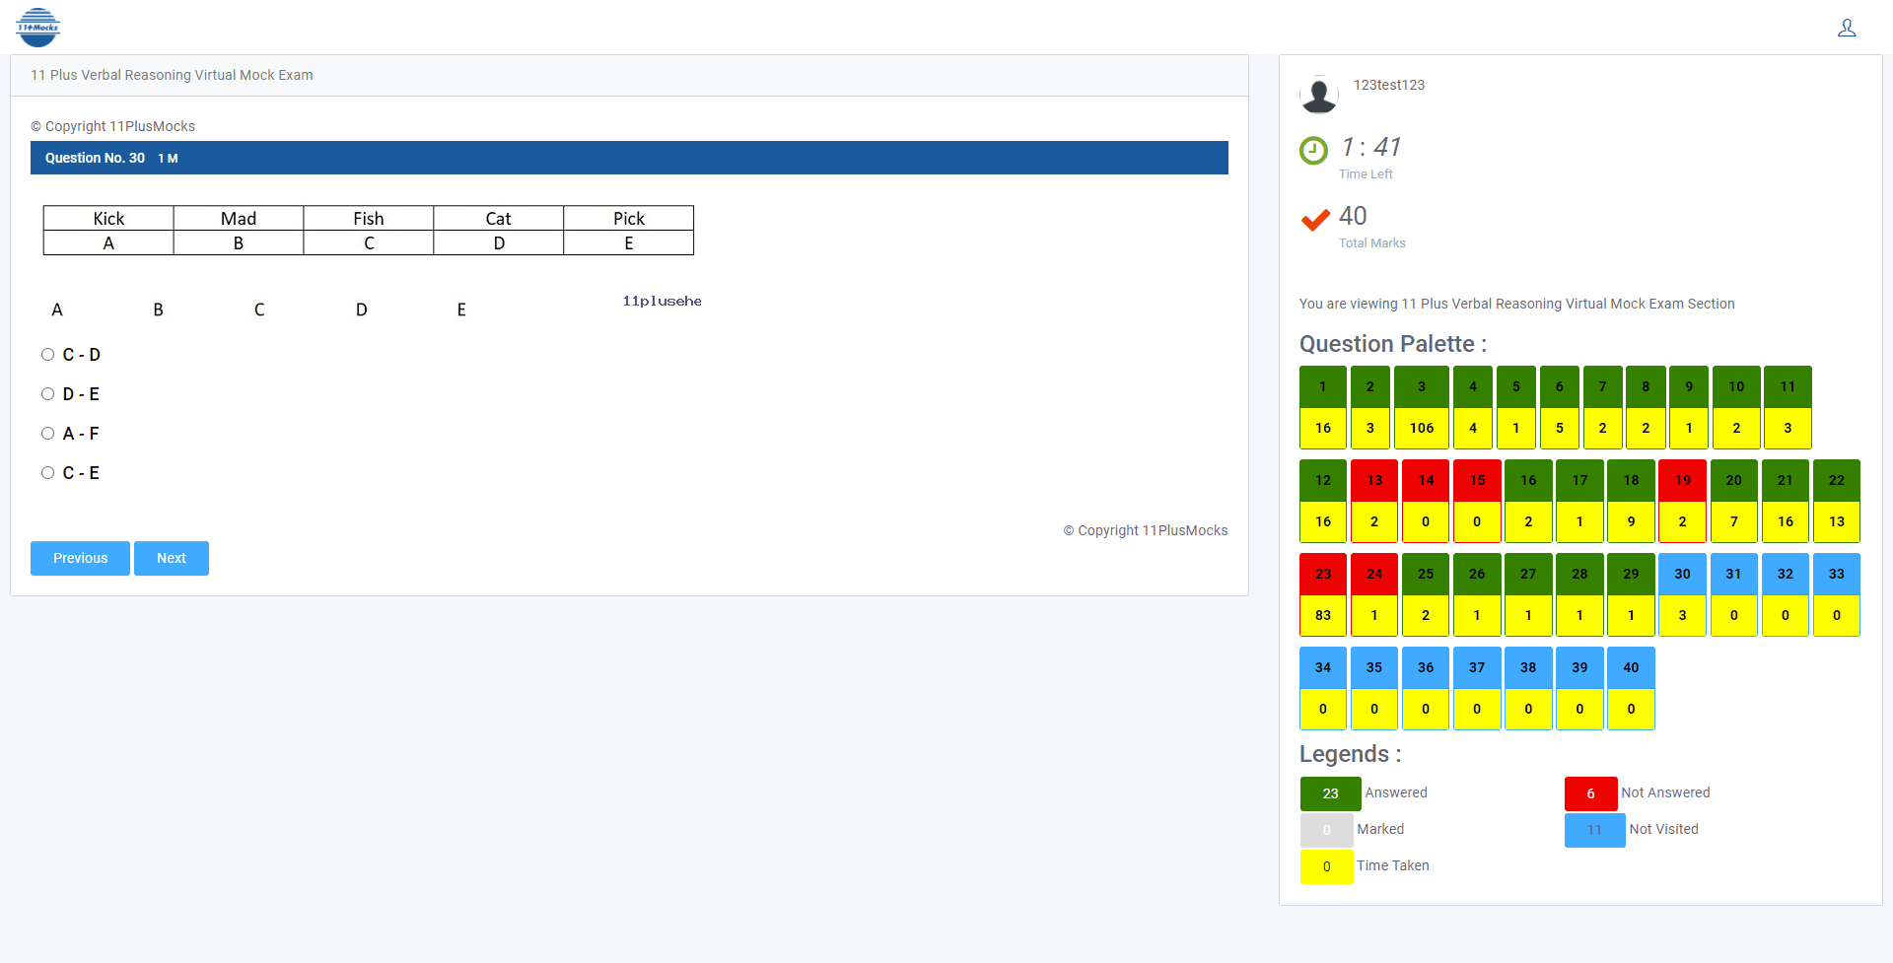Screen dimensions: 1893x963
Task: Jump to question 1 in palette
Action: 1323,387
